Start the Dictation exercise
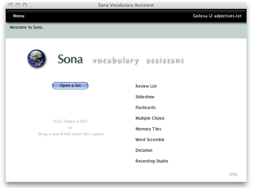253x188 pixels. point(144,150)
